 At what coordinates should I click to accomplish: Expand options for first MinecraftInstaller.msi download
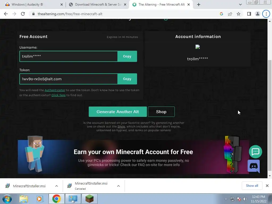pos(57,186)
